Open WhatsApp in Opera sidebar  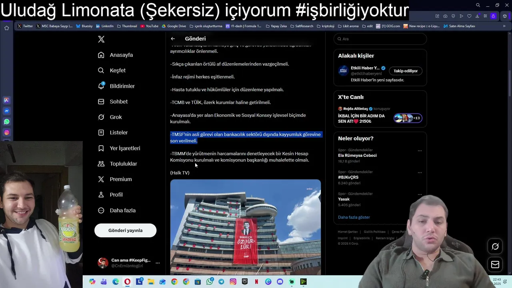(6, 122)
